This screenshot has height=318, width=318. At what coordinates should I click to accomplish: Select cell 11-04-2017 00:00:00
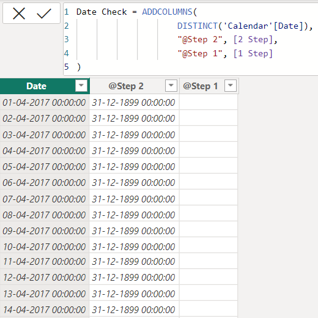pos(45,261)
